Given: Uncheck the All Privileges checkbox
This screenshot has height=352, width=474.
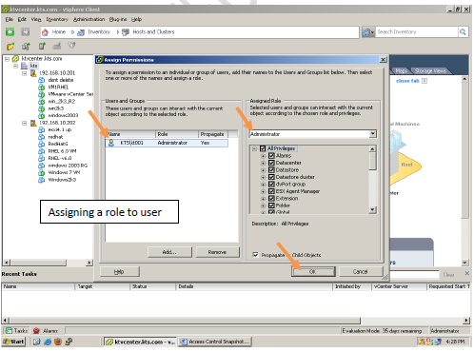Looking at the screenshot, I should coord(263,148).
